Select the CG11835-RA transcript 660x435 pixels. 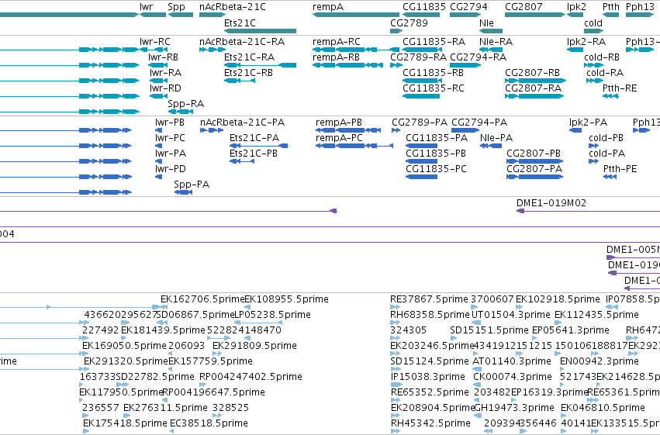tap(421, 50)
